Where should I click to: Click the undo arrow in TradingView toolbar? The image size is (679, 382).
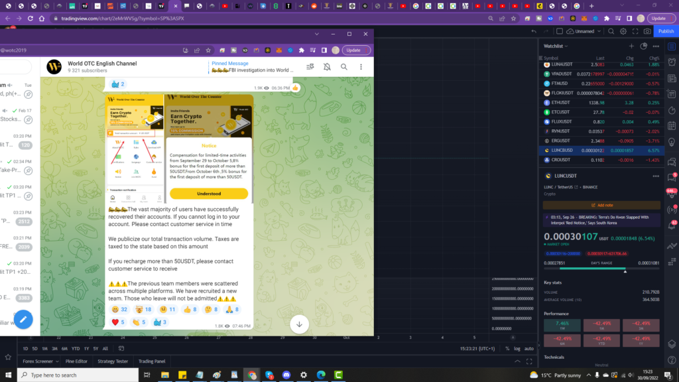(534, 31)
